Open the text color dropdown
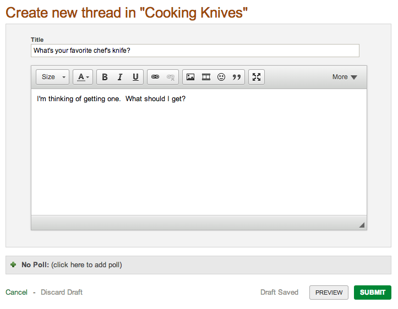Screen dimensions: 398x309 pyautogui.click(x=83, y=77)
